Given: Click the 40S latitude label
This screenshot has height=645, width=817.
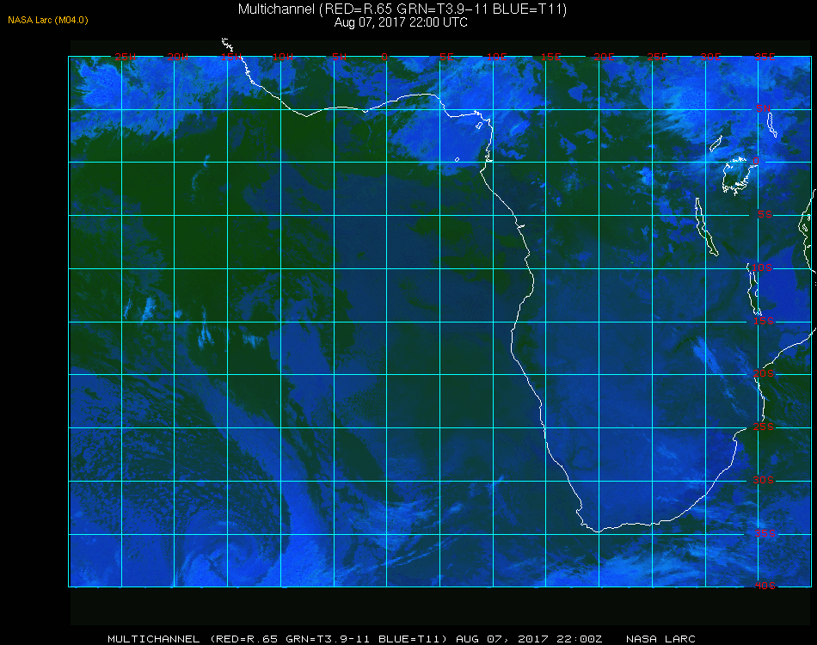Looking at the screenshot, I should (x=765, y=586).
